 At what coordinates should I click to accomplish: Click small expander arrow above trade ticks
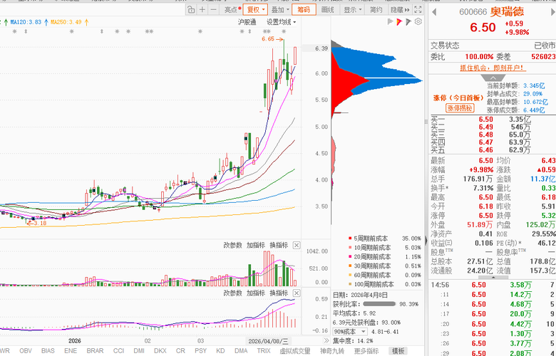[x=493, y=278]
